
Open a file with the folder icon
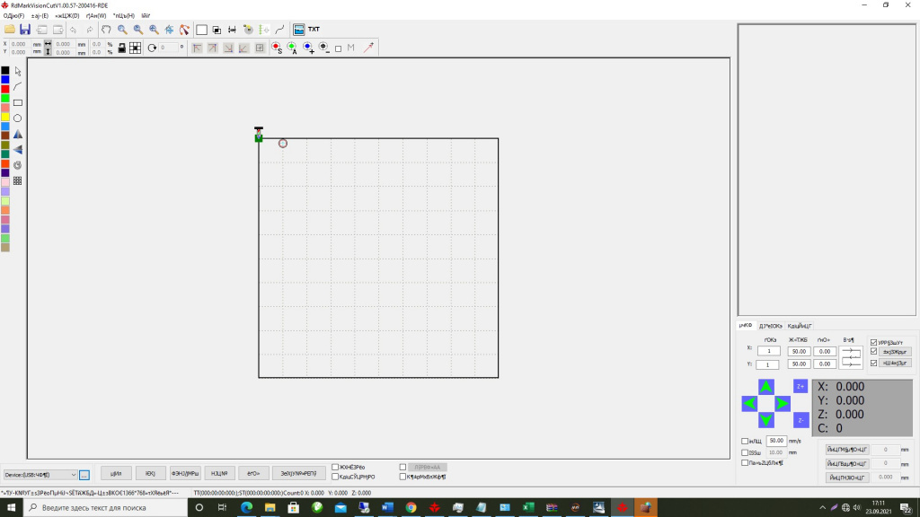coord(9,30)
